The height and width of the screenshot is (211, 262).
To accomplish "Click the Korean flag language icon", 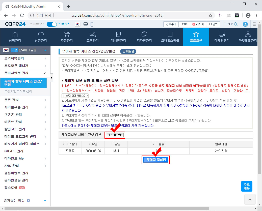I will (x=77, y=24).
